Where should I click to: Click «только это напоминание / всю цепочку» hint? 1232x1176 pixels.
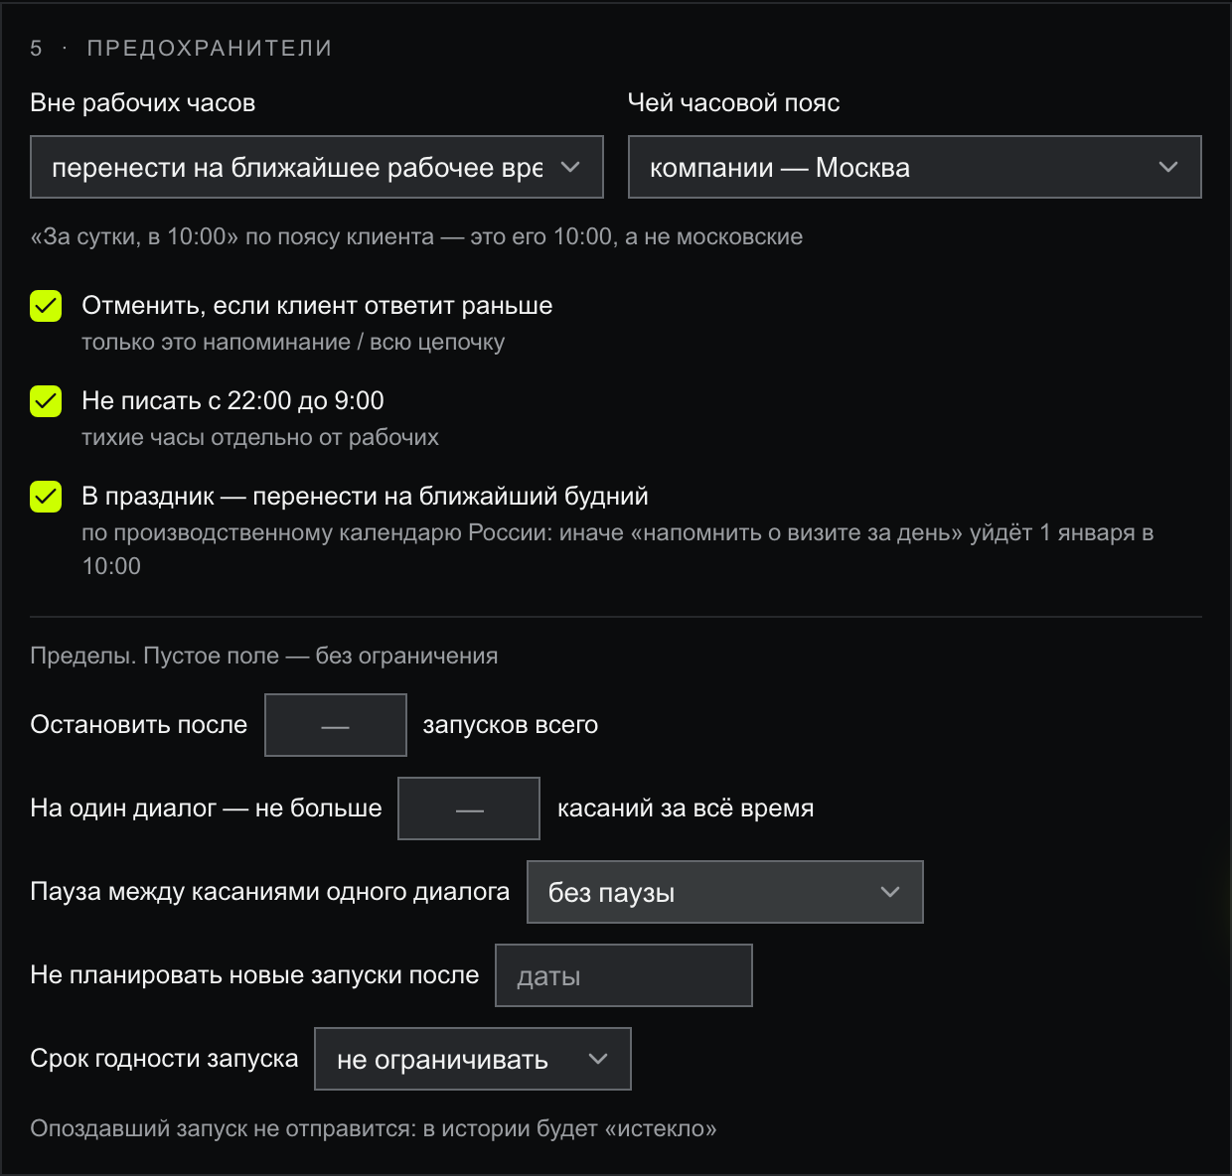293,342
